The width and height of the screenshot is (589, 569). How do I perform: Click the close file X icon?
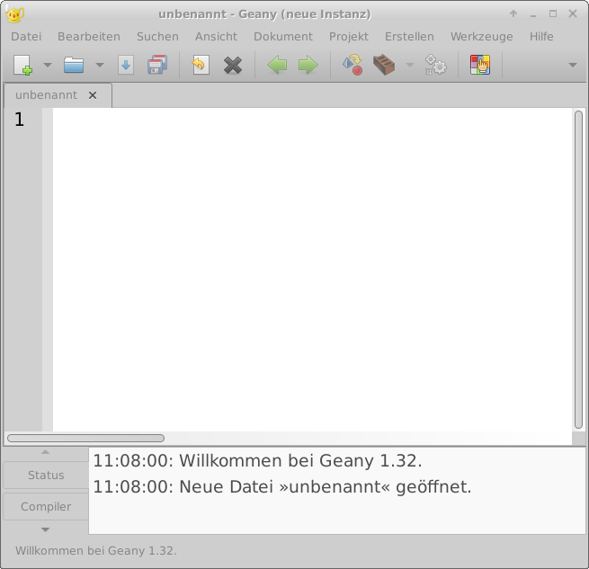pos(233,66)
